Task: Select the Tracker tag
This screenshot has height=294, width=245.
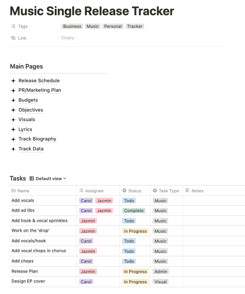Action: click(135, 26)
